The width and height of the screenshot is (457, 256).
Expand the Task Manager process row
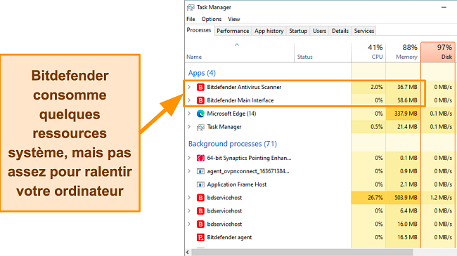189,127
